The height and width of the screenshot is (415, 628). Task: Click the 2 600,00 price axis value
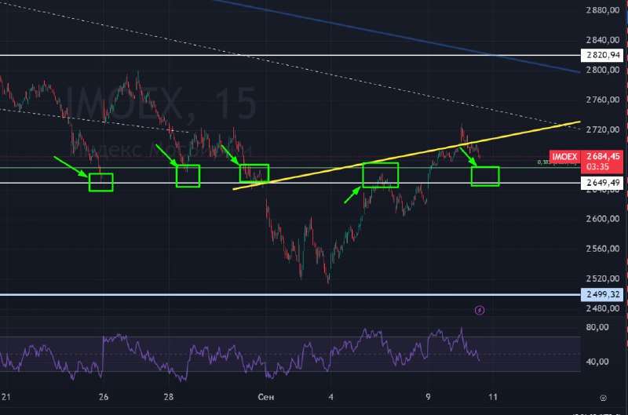pos(602,219)
